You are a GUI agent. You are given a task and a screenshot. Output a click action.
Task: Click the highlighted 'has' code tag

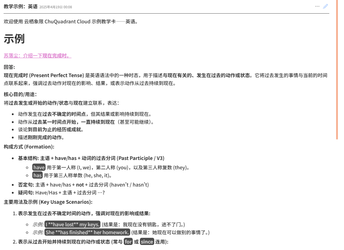pos(37,175)
